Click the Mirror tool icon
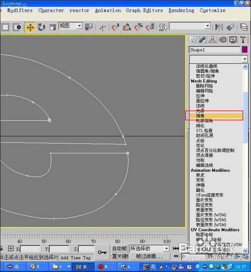 [219, 27]
